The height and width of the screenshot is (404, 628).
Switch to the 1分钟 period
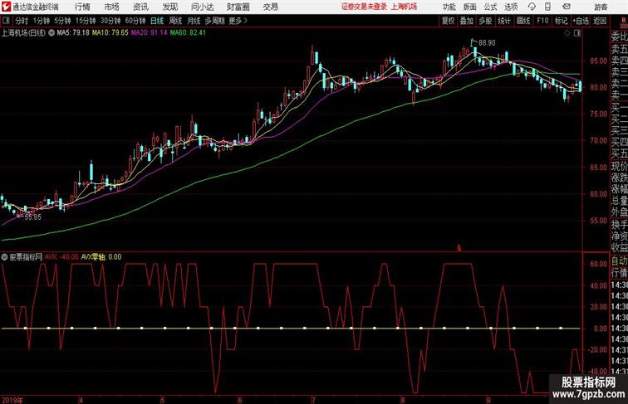point(41,21)
